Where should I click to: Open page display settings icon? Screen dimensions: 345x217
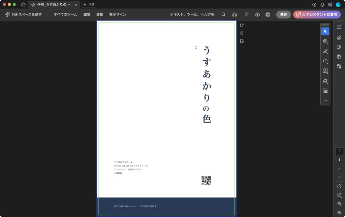coord(339,195)
